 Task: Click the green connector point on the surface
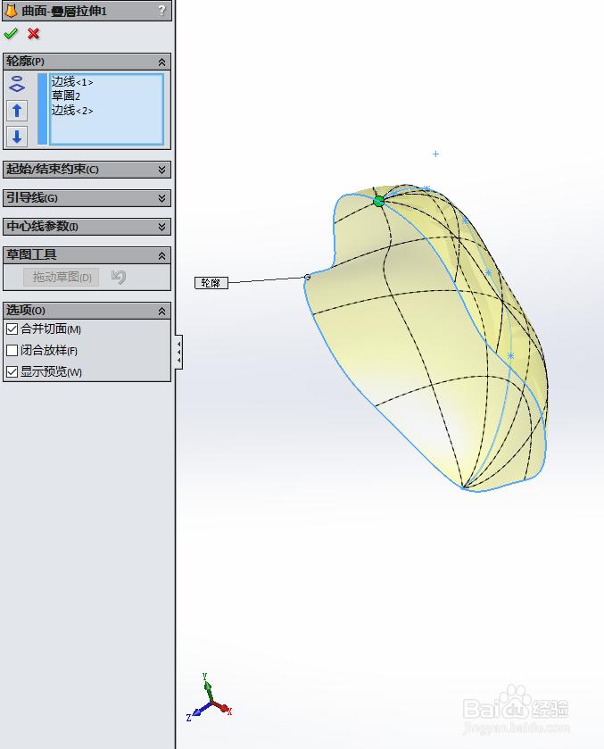pyautogui.click(x=378, y=201)
